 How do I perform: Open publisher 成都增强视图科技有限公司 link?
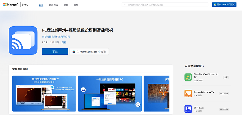click(x=56, y=37)
